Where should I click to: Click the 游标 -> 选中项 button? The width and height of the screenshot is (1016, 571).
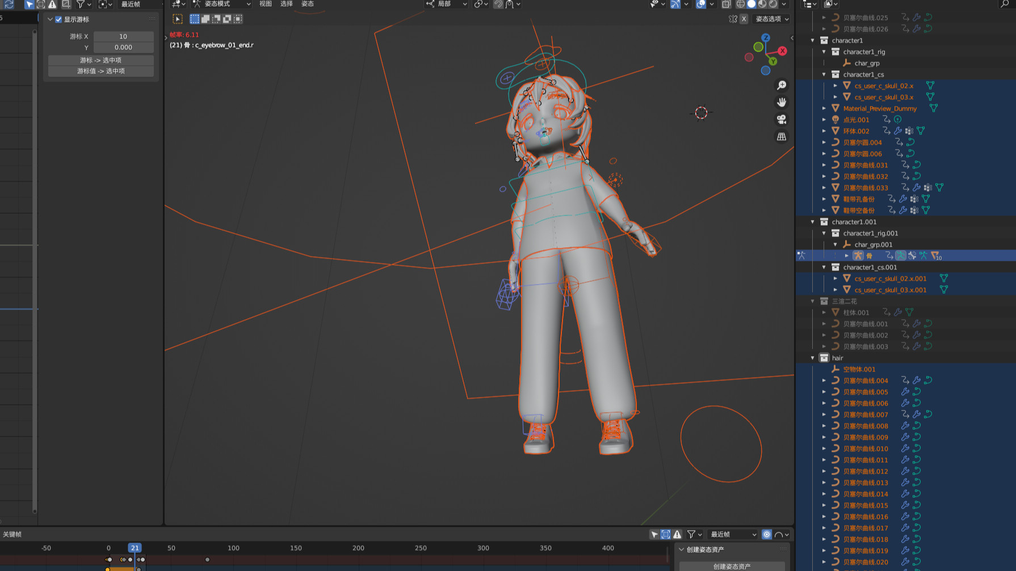tap(100, 60)
